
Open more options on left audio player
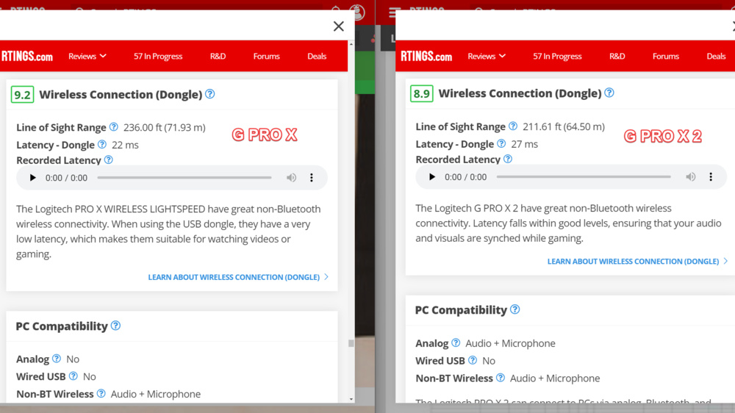[312, 178]
